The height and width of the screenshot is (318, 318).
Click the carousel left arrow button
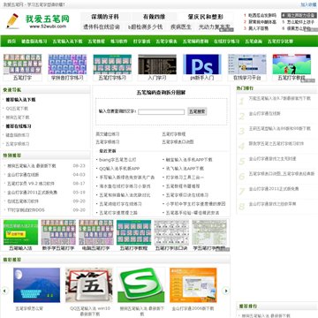pos(4,291)
